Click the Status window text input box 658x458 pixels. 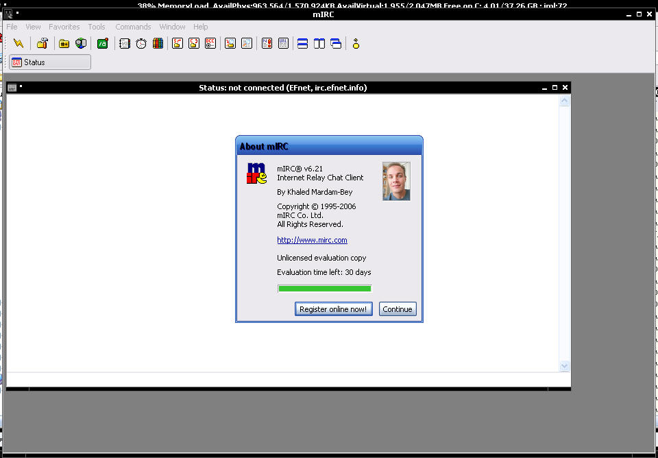click(x=288, y=380)
